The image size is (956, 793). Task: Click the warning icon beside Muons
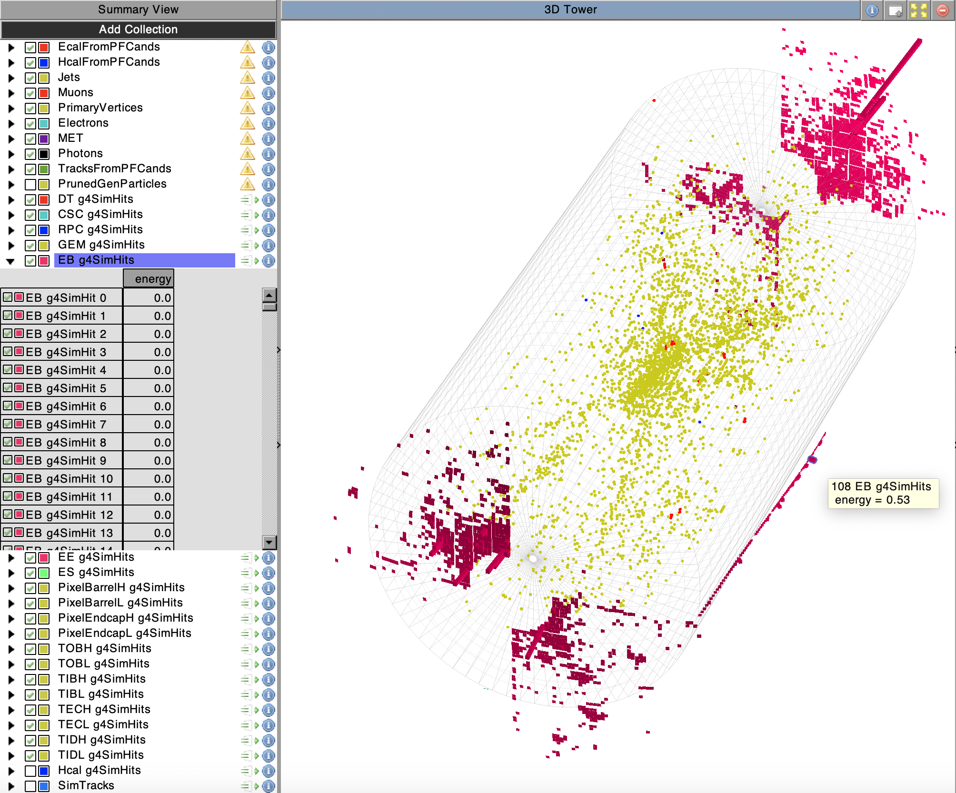(247, 93)
